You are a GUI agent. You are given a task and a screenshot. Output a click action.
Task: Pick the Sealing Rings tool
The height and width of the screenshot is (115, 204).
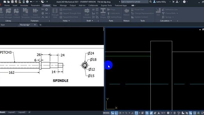tap(114, 17)
